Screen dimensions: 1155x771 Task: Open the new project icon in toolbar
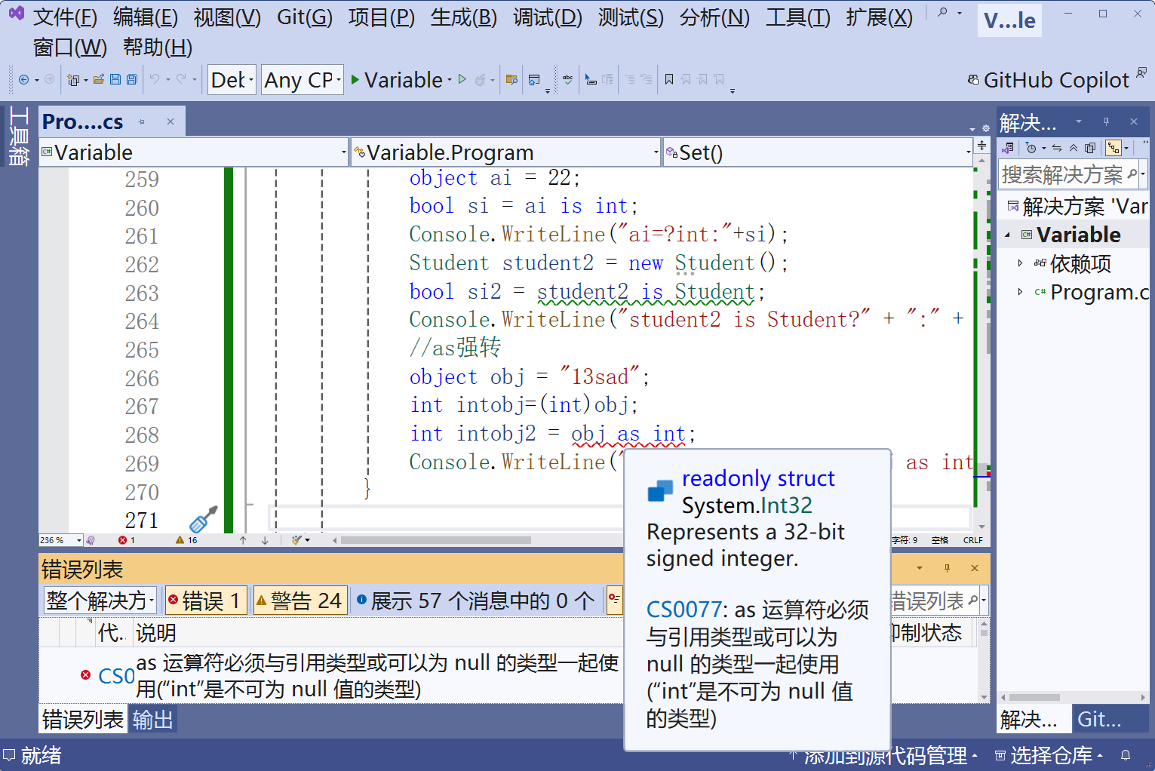73,79
